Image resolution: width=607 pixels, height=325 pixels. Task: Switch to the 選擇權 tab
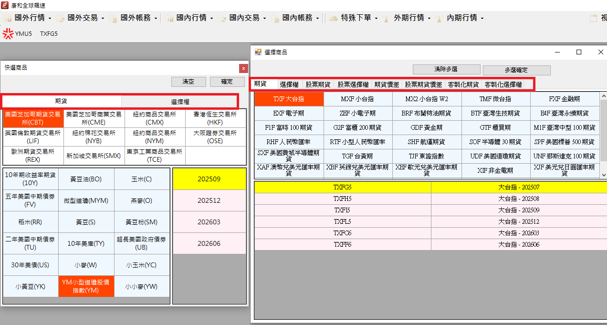(288, 84)
